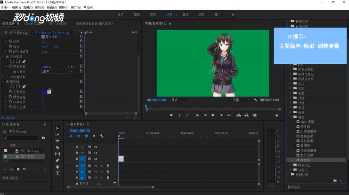Pick main color with eyedropper icon
Viewport: 349px width, 195px height.
(x=49, y=91)
